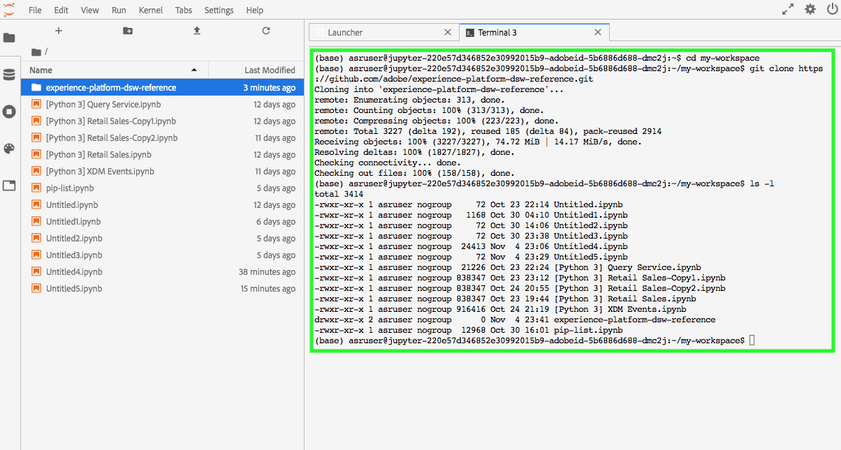Select experience-platform-dsw-reference folder
This screenshot has width=841, height=450.
(x=162, y=88)
